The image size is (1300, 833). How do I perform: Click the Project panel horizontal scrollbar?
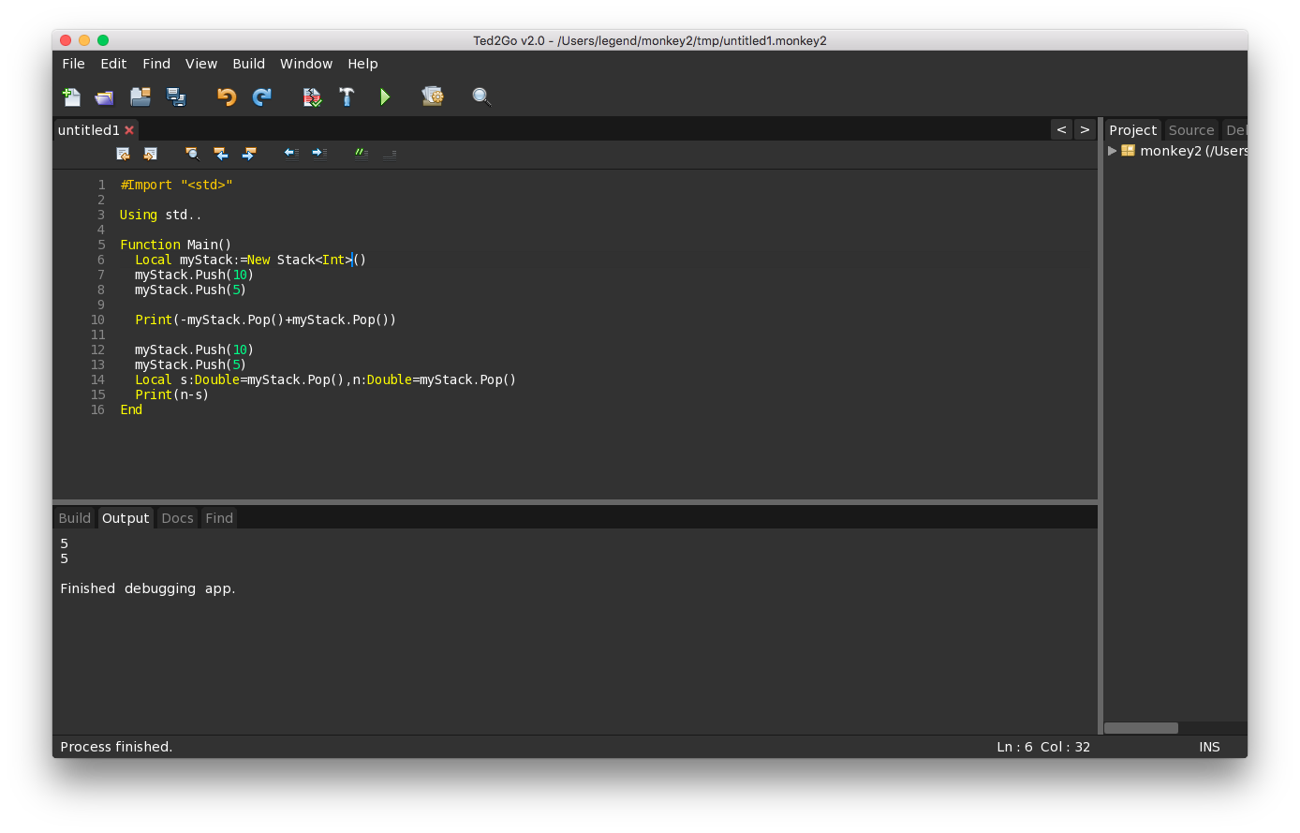(1141, 728)
